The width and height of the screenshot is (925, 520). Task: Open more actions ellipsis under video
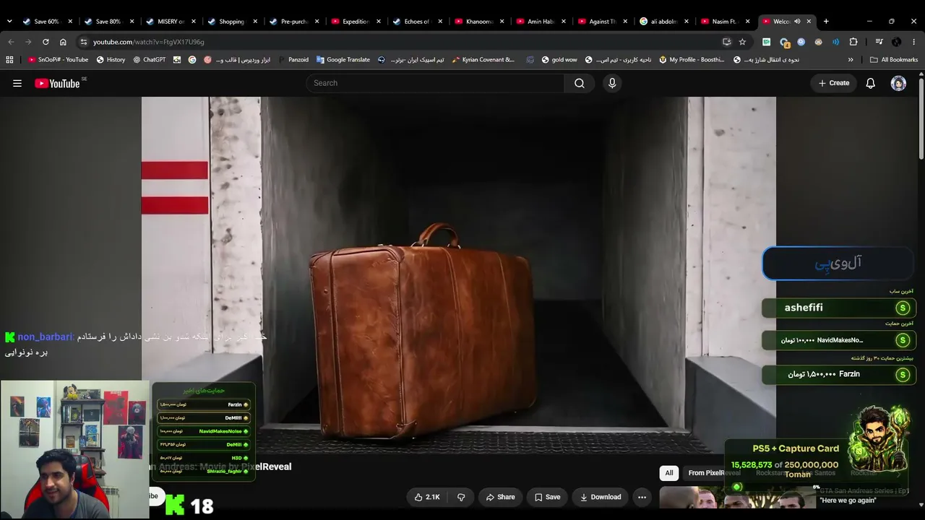[x=642, y=497]
